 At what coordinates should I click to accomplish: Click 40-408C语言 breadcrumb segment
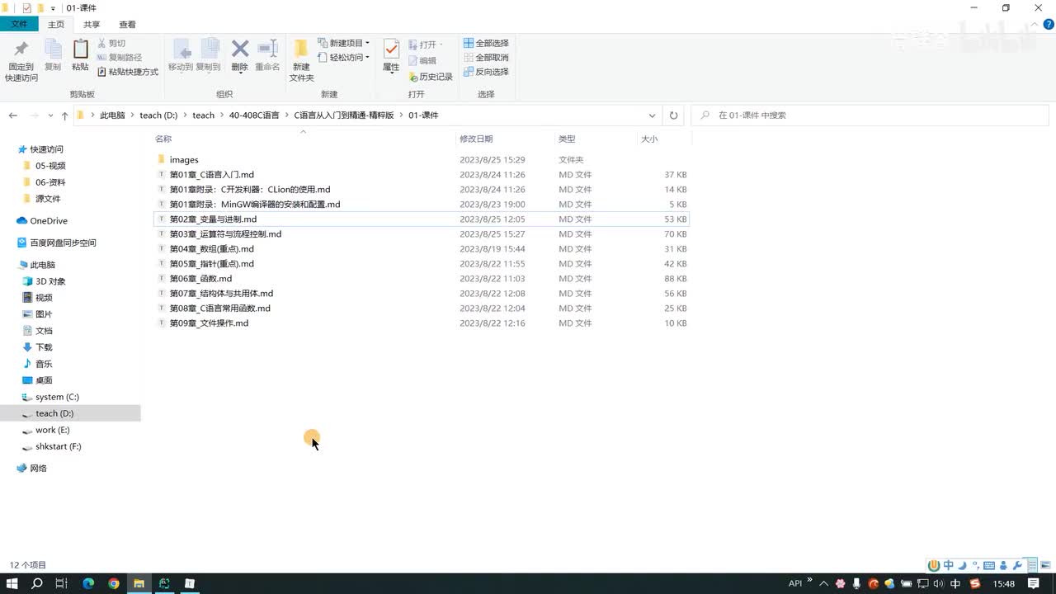point(254,115)
